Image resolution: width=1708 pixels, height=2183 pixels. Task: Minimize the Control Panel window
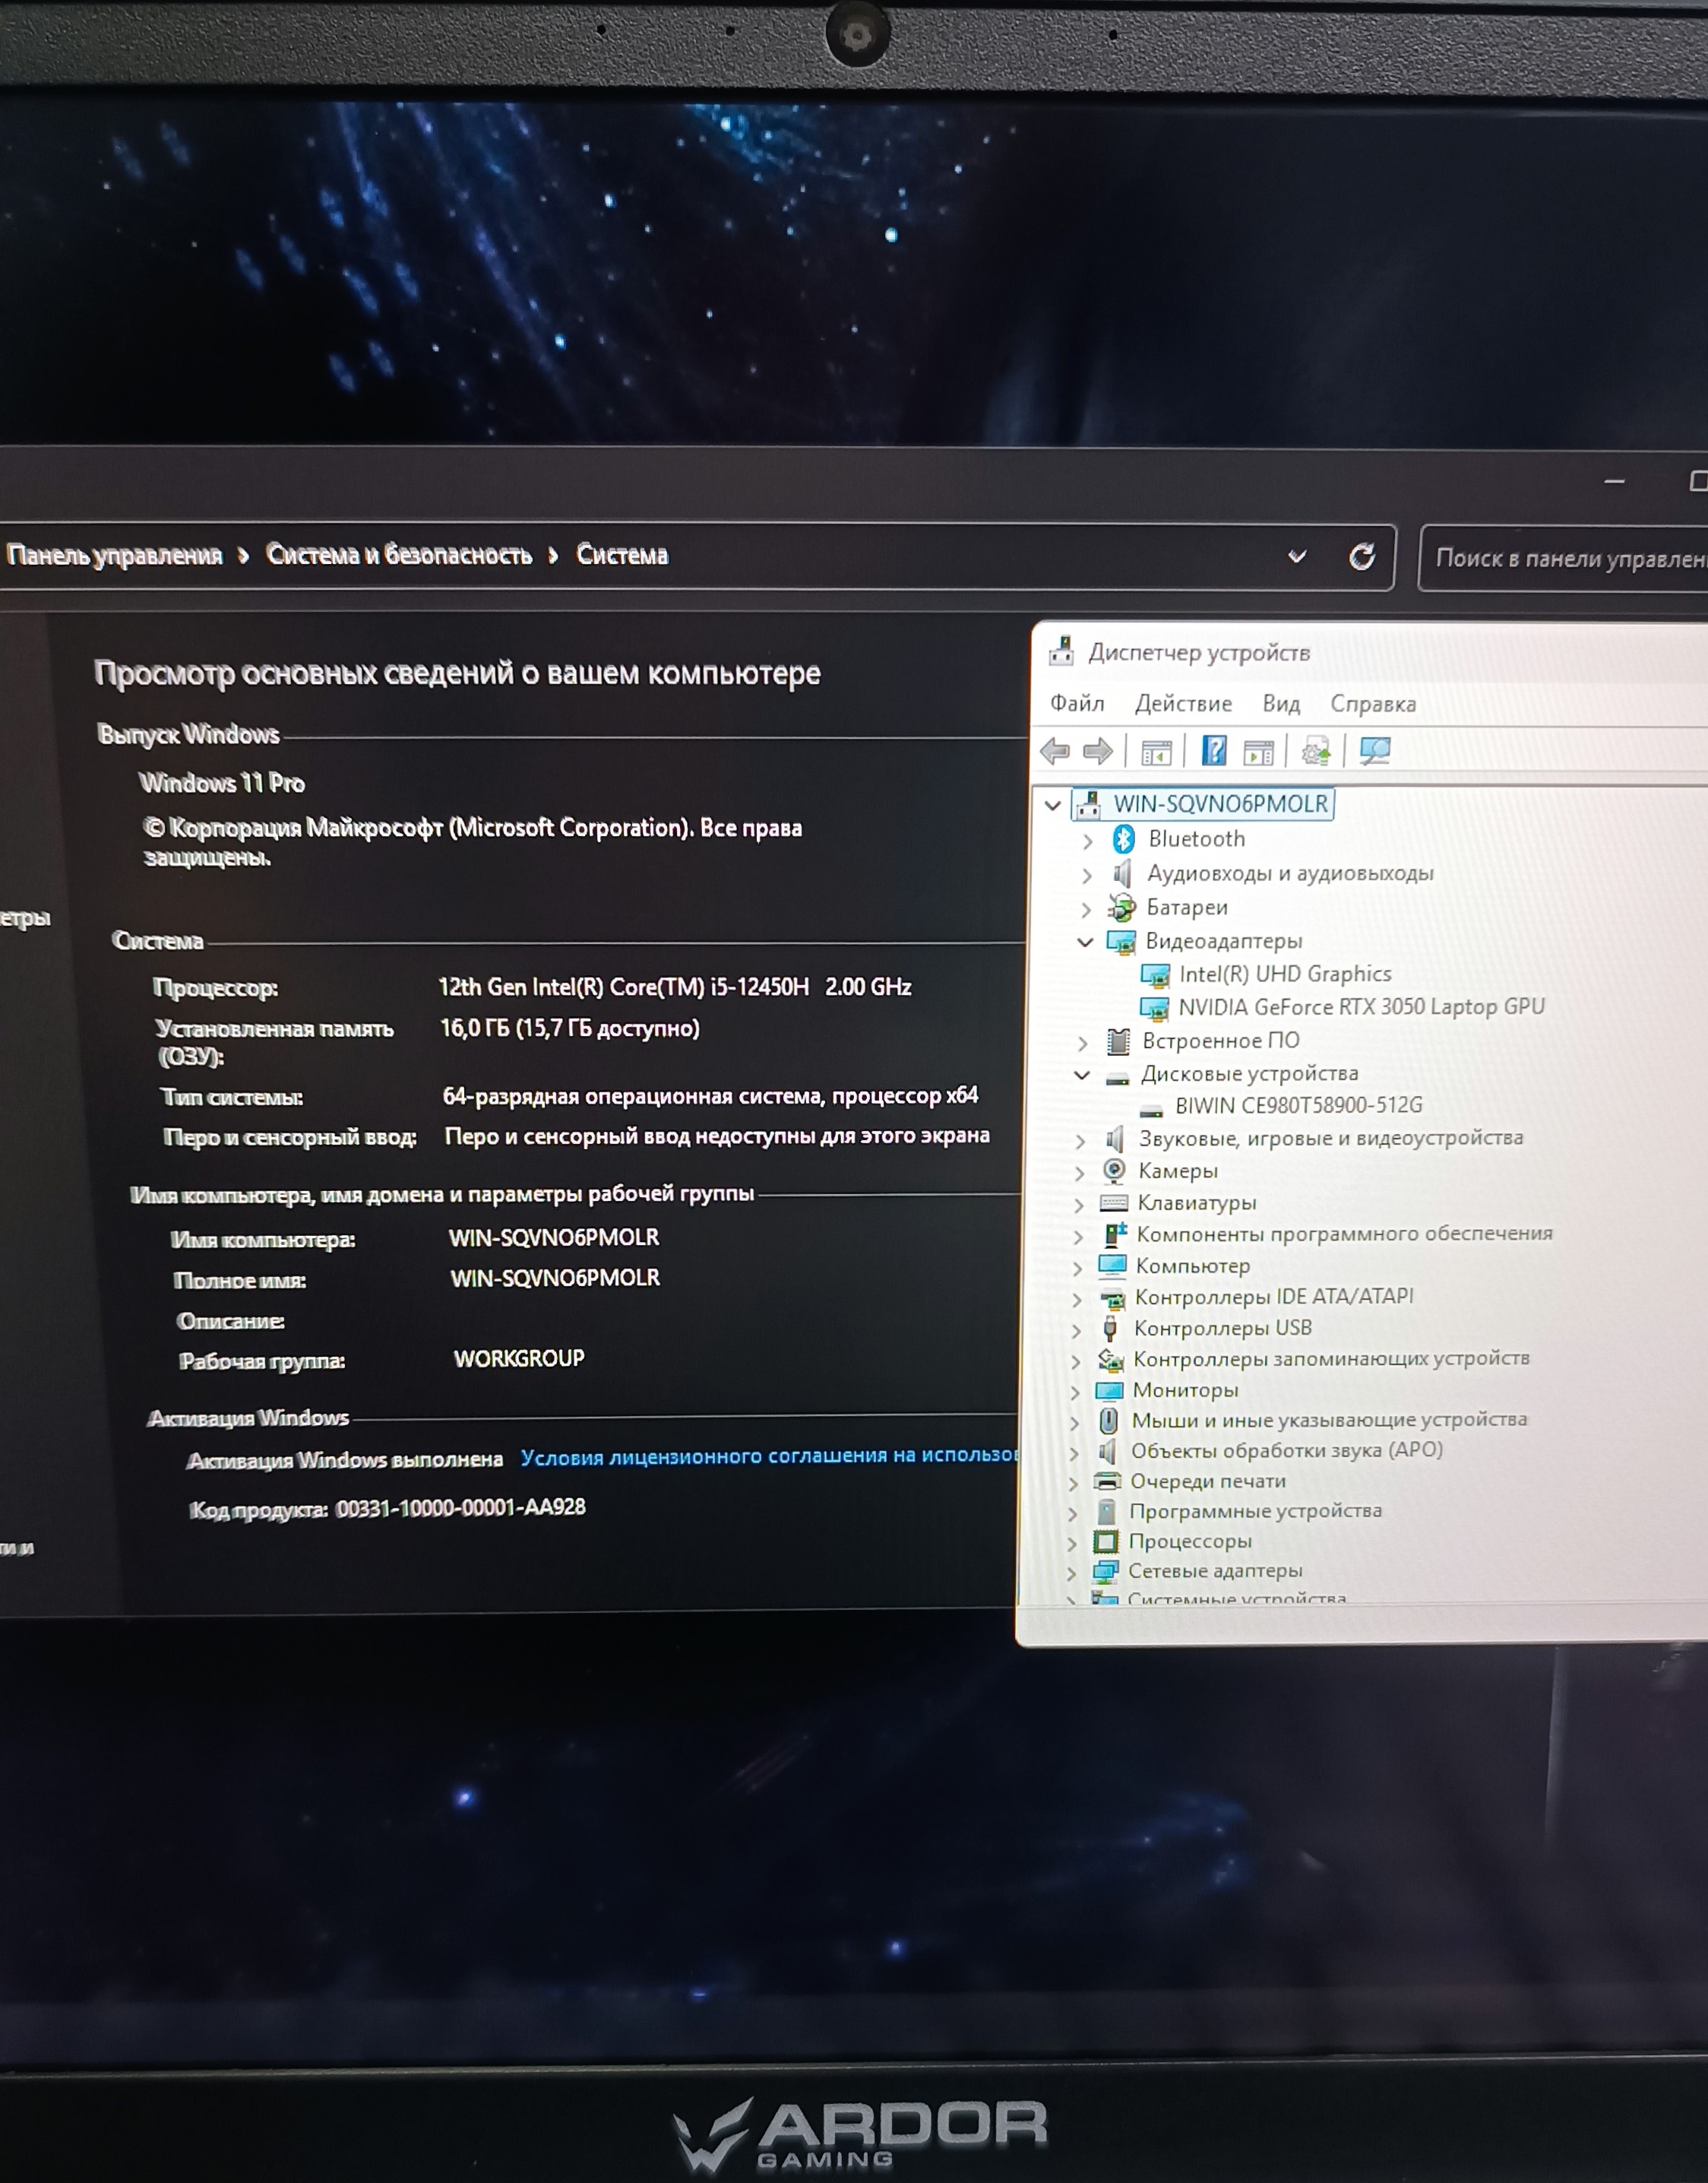tap(1614, 482)
